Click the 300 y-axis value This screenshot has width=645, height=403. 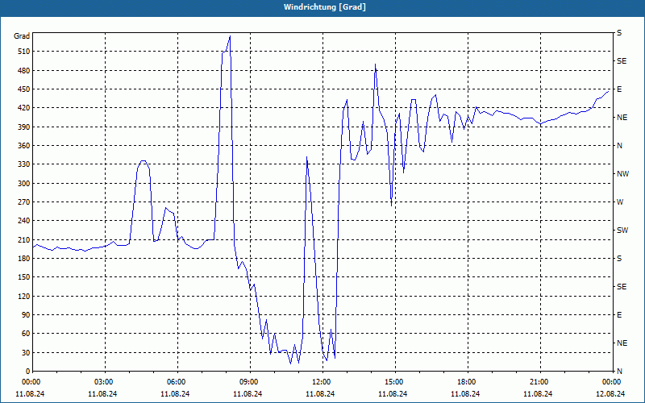tap(24, 184)
